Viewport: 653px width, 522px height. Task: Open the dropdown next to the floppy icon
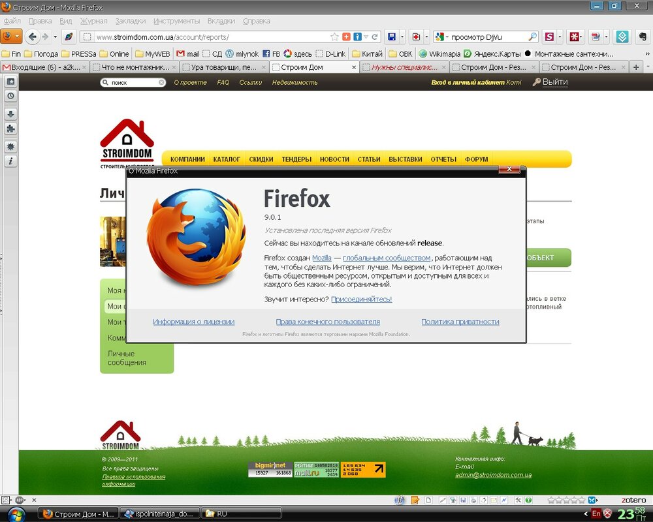402,37
